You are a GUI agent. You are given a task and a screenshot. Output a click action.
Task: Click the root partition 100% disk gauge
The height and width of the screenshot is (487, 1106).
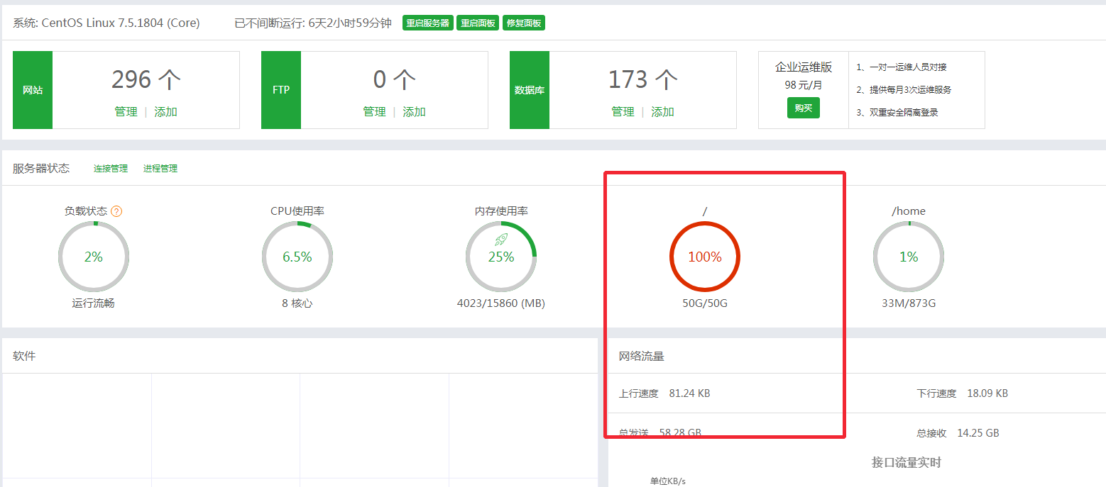705,257
